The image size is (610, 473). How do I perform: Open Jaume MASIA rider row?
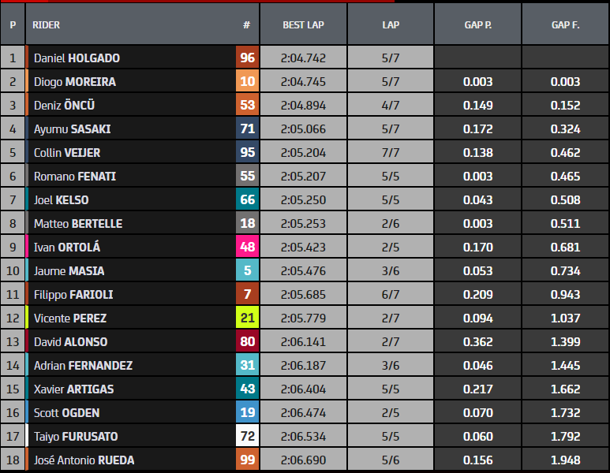[x=69, y=271]
